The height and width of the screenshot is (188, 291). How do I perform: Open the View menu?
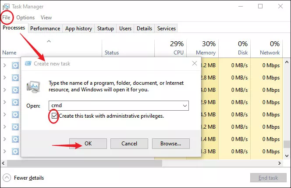pos(46,18)
